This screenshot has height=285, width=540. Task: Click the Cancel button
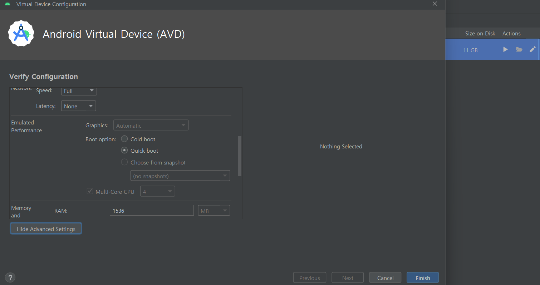point(386,277)
